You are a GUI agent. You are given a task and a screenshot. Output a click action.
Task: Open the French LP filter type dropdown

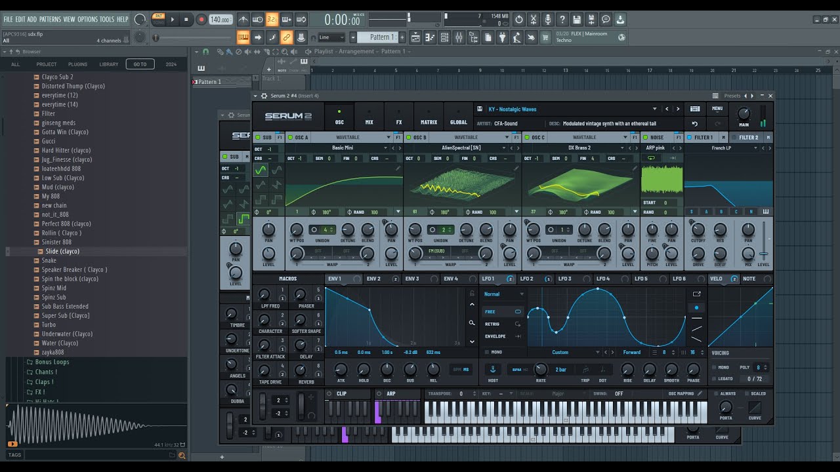[x=756, y=148]
